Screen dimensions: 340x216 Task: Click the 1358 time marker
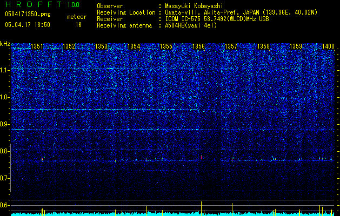click(263, 46)
